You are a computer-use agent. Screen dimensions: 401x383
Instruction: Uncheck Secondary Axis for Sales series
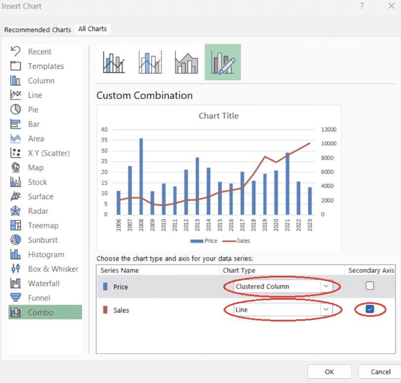click(370, 309)
